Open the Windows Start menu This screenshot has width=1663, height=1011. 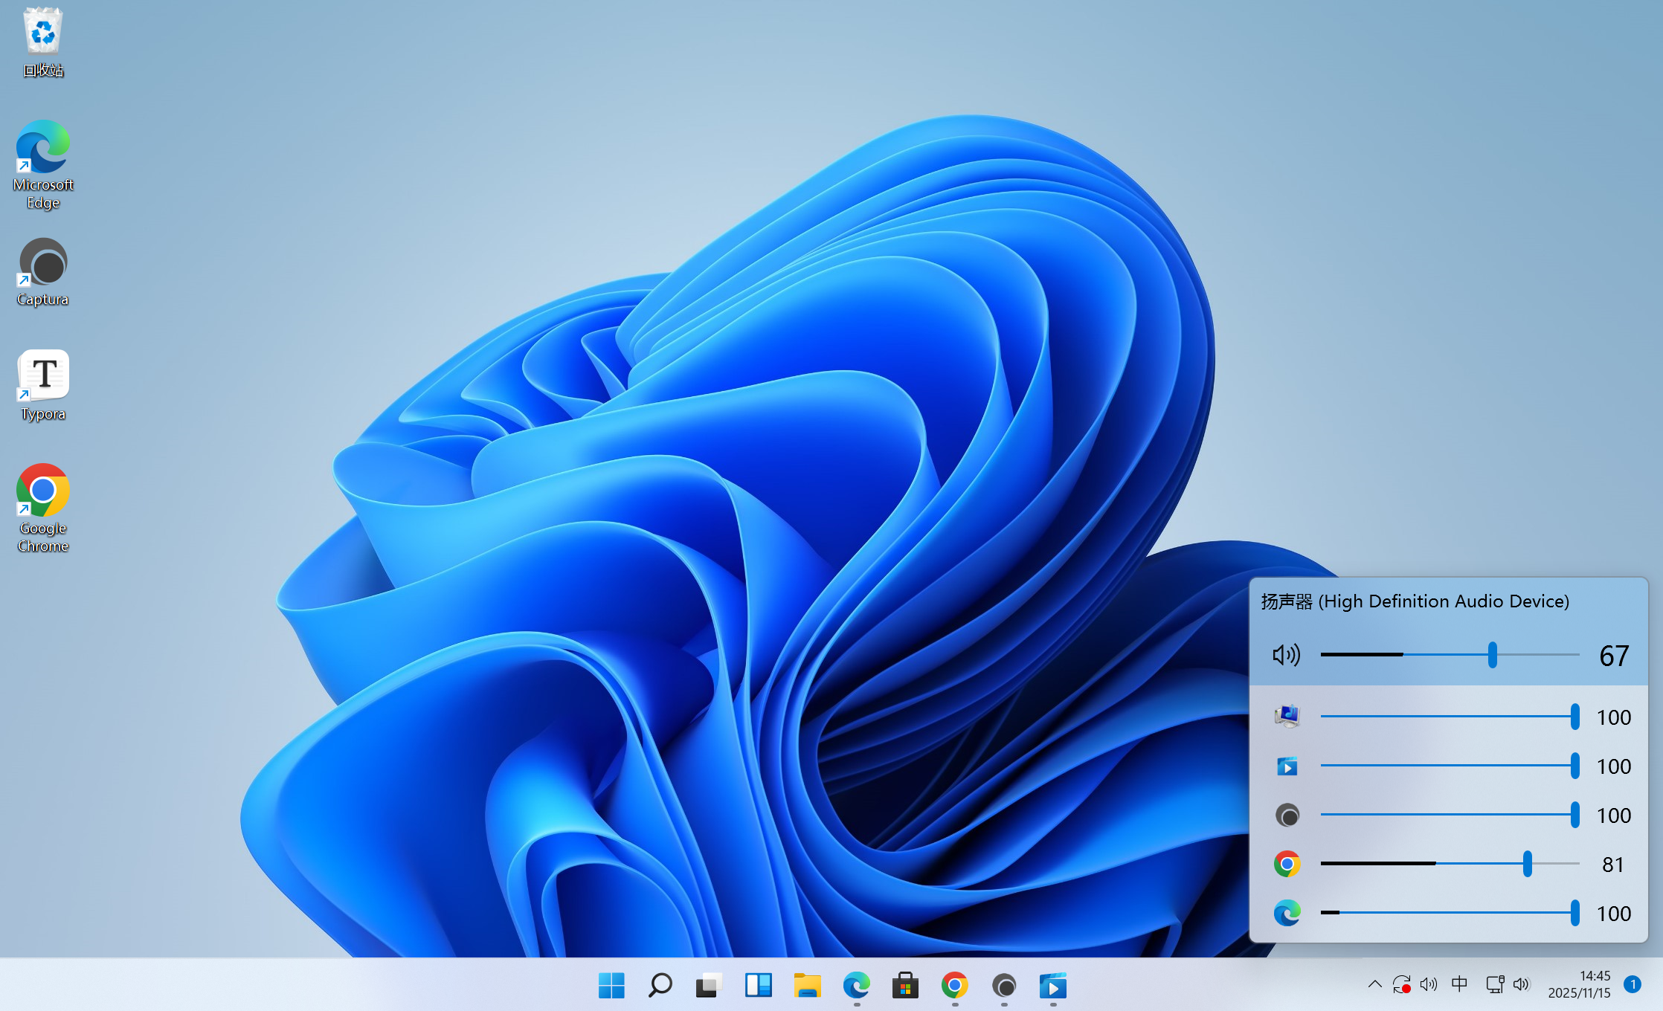click(611, 986)
